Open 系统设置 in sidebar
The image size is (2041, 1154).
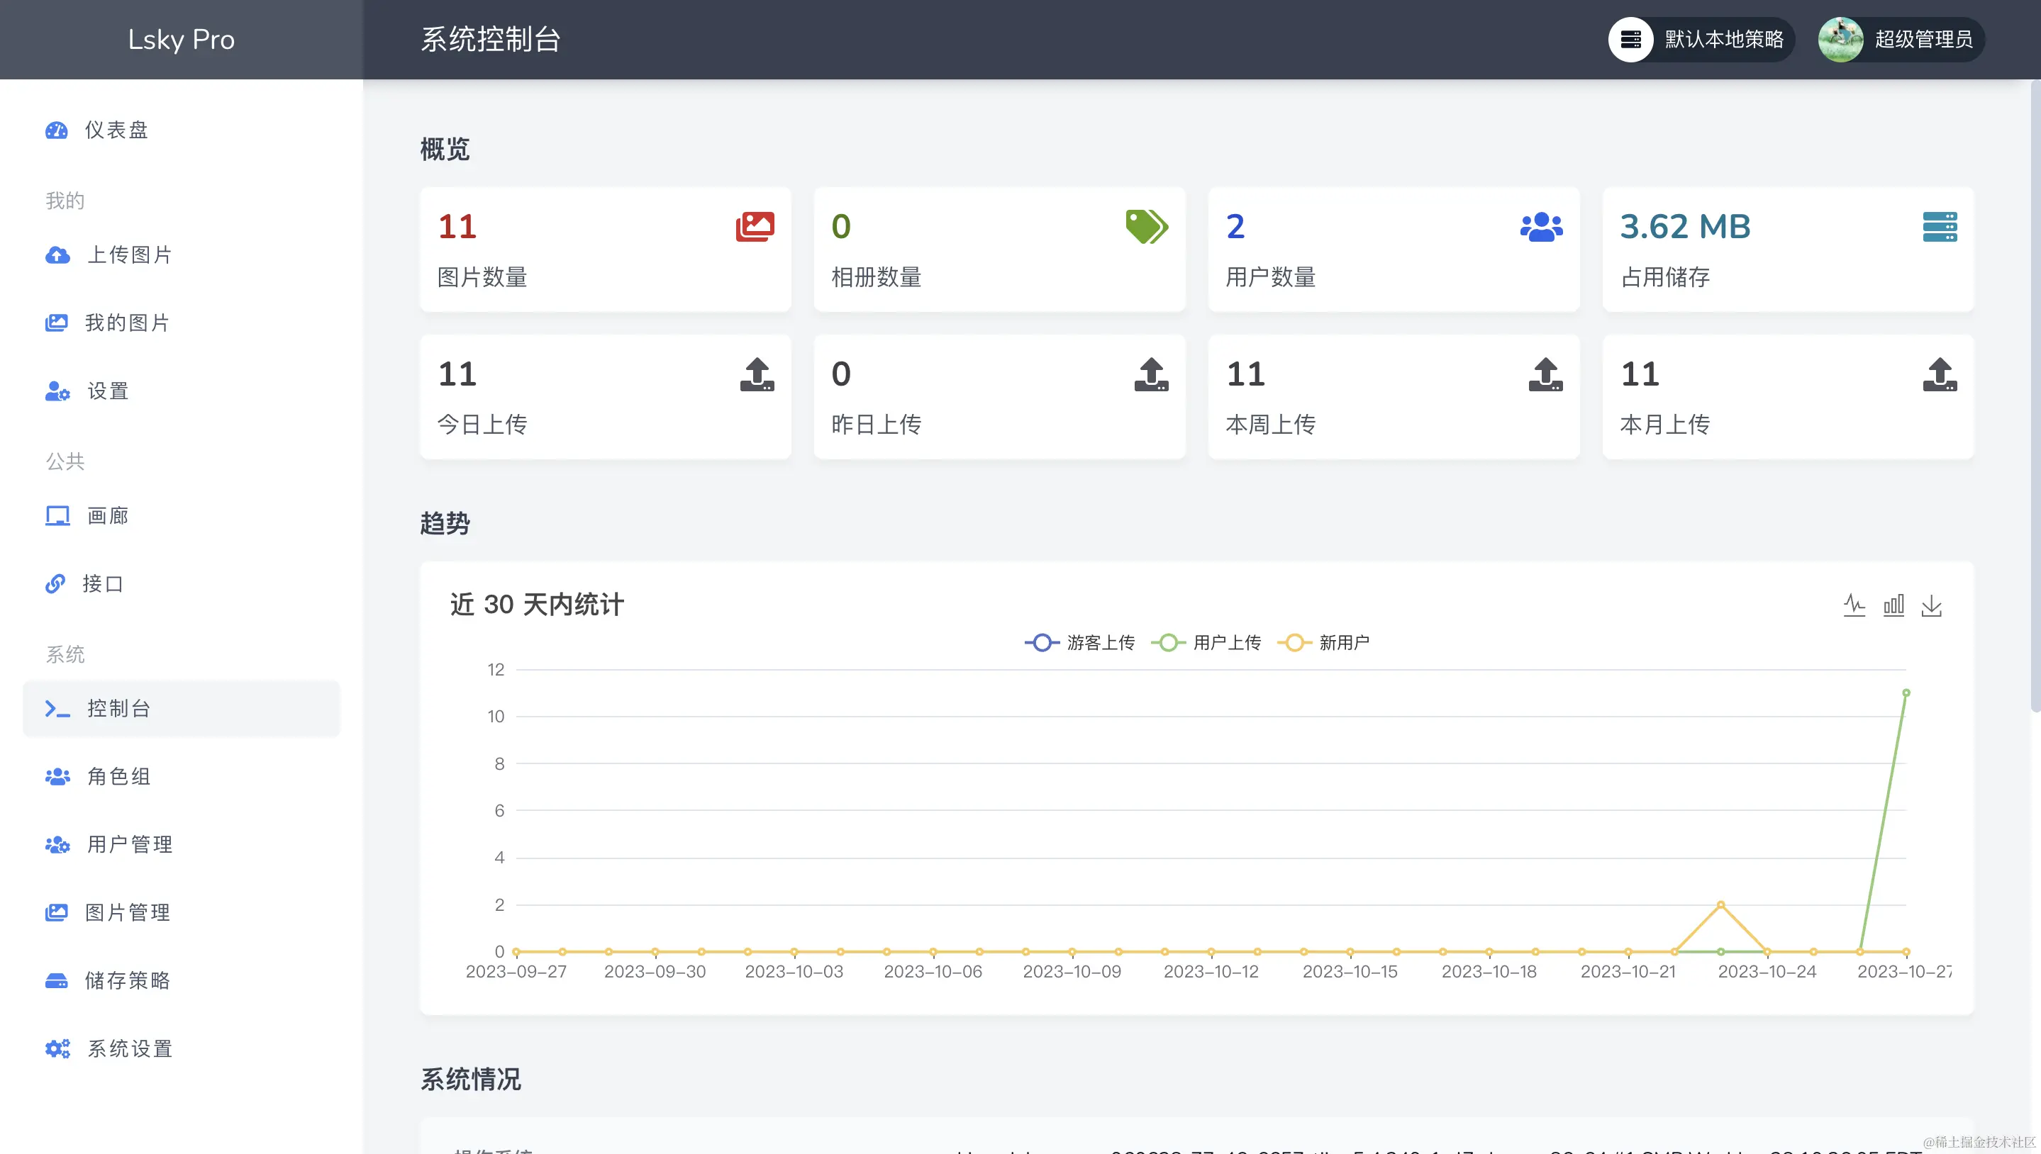(129, 1049)
